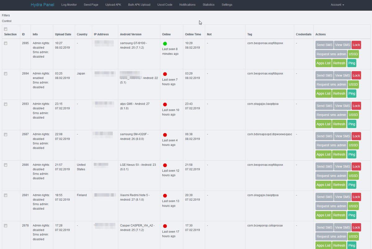Screen dimensions: 372x249
Task: Go to Send Page
Action: (91, 5)
